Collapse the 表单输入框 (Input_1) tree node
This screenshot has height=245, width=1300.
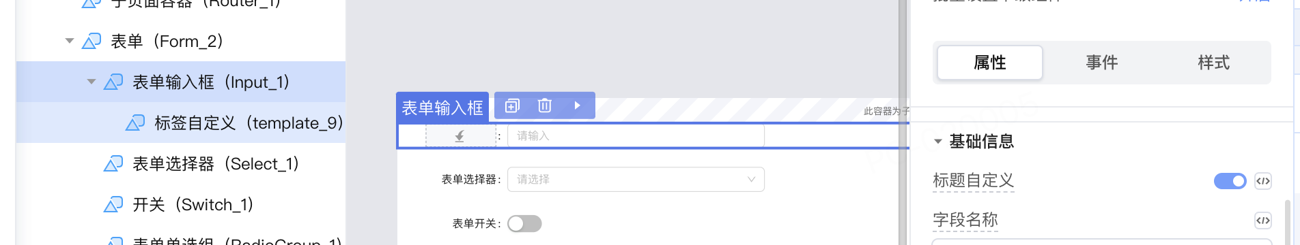[91, 82]
